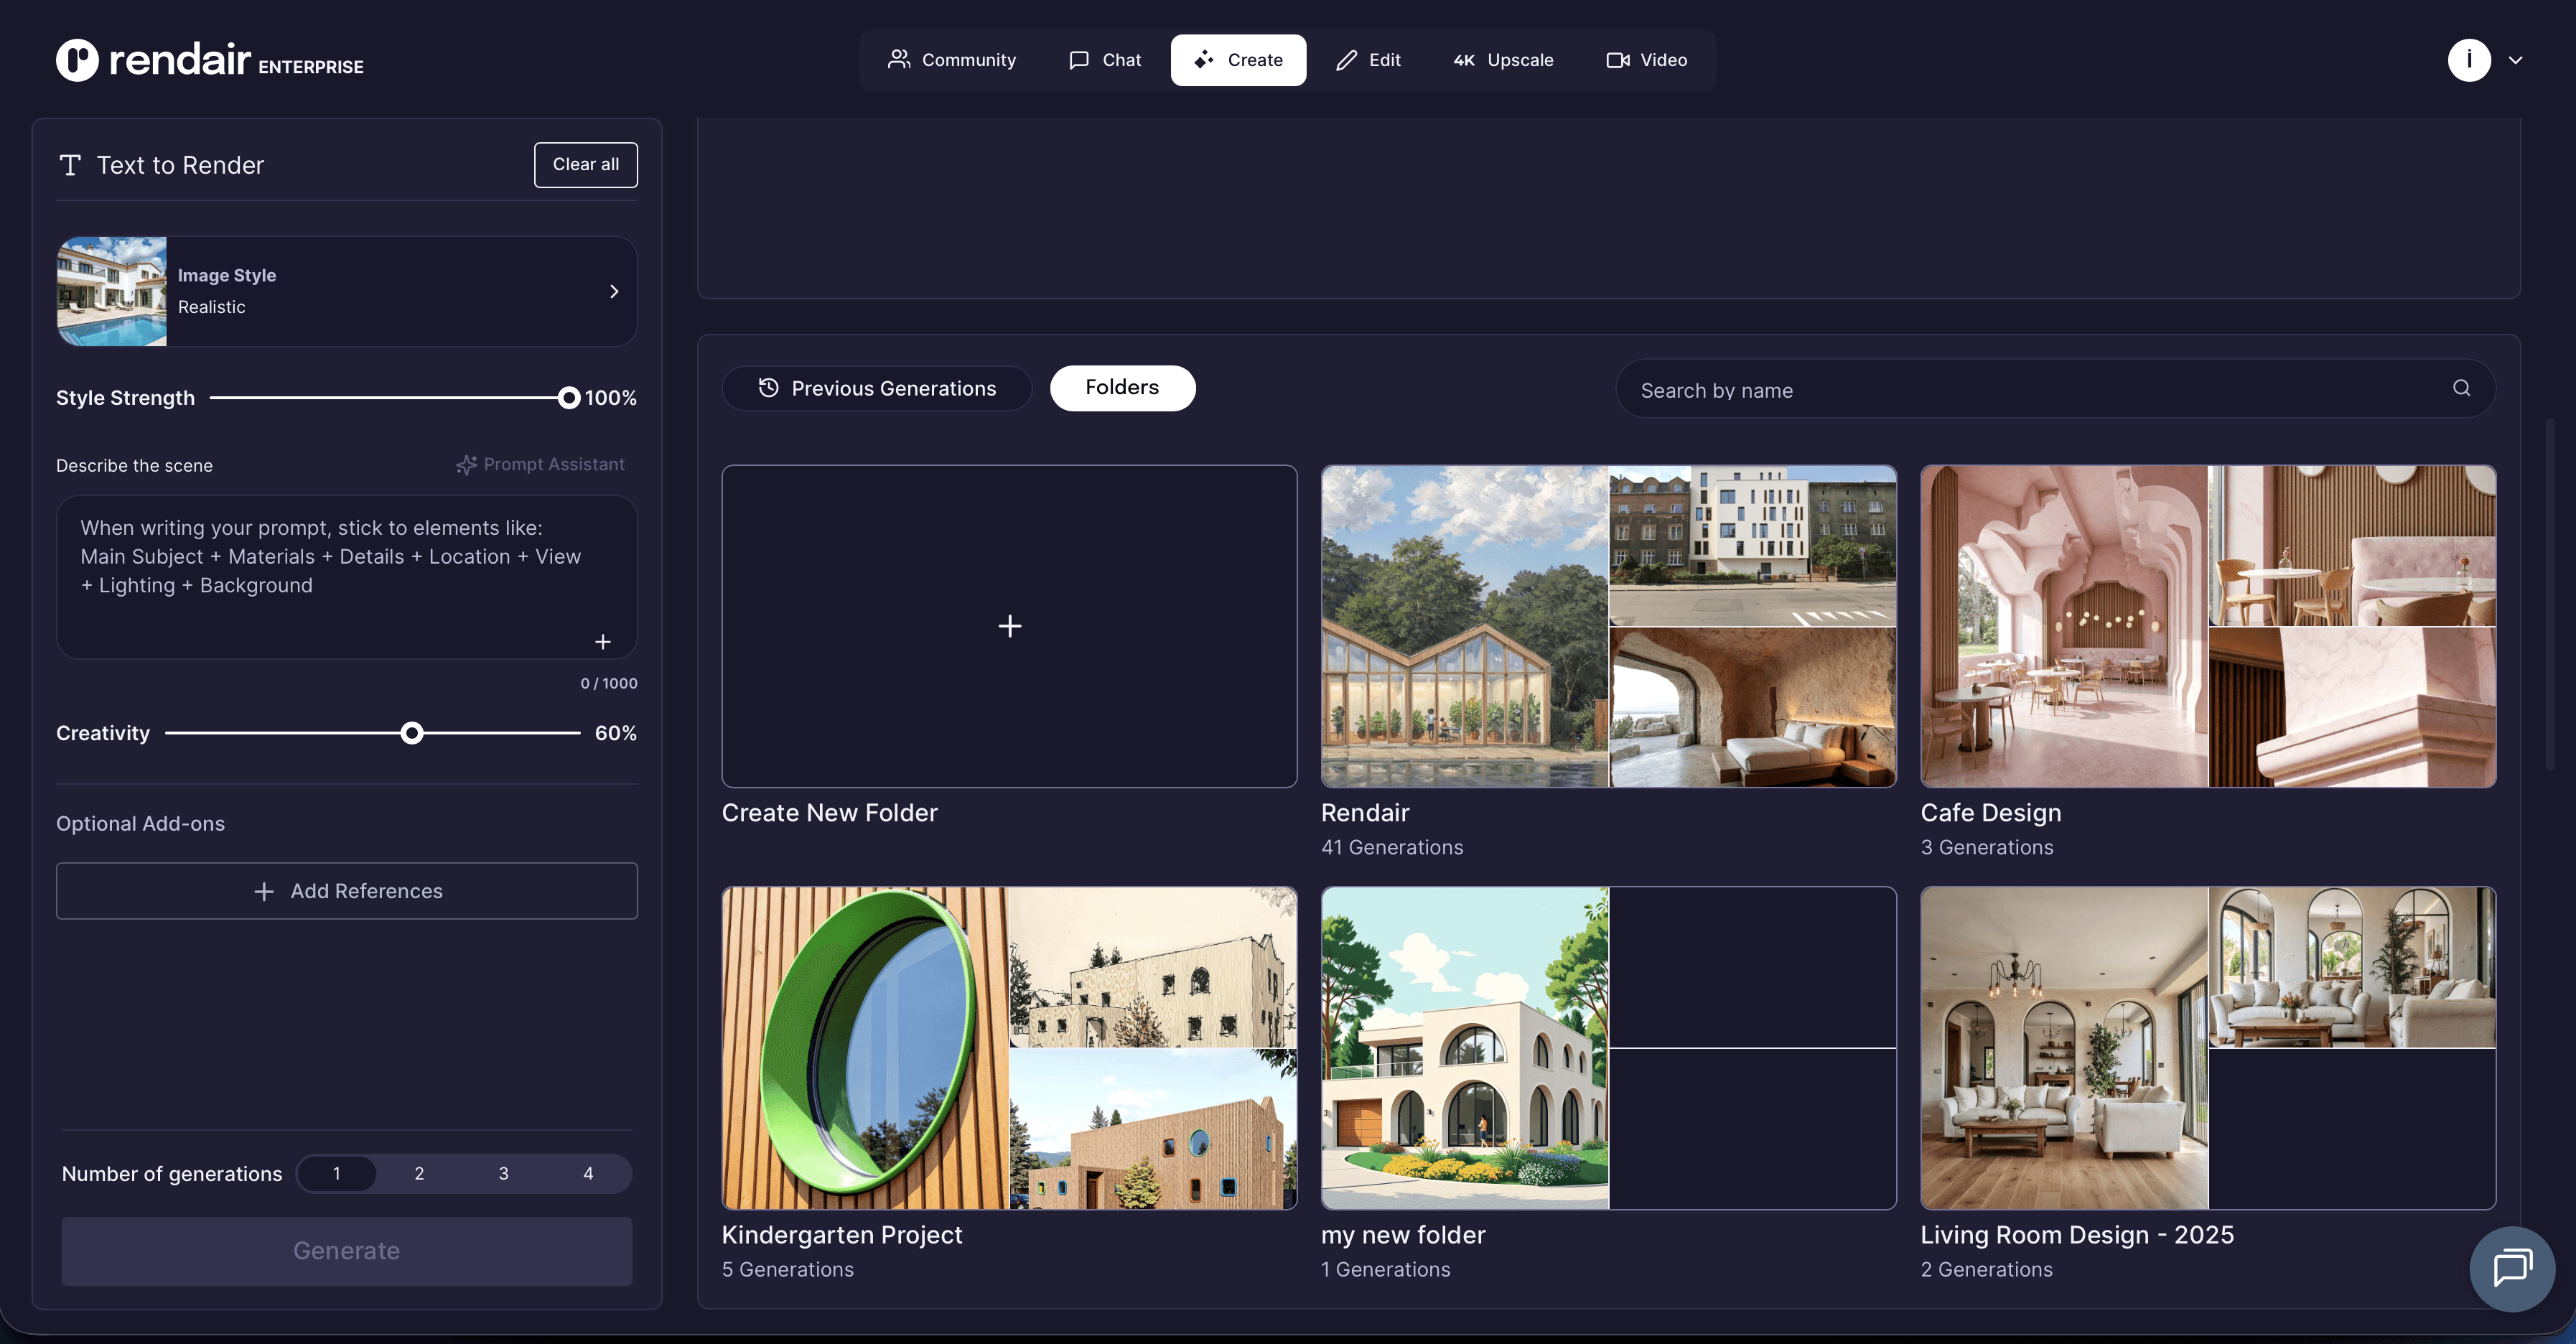Click the search magnifier icon
This screenshot has width=2576, height=1344.
(x=2461, y=388)
